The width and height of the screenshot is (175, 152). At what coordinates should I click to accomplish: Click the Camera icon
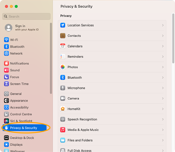(63, 98)
